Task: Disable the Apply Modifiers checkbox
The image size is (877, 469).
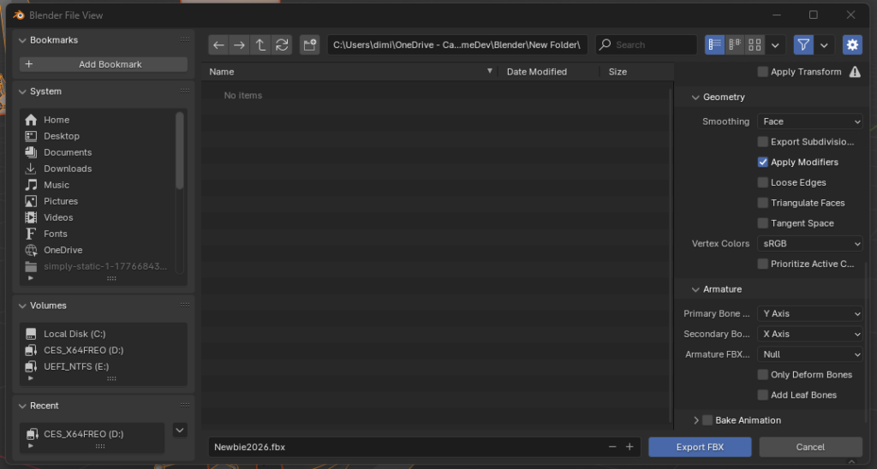Action: (762, 162)
